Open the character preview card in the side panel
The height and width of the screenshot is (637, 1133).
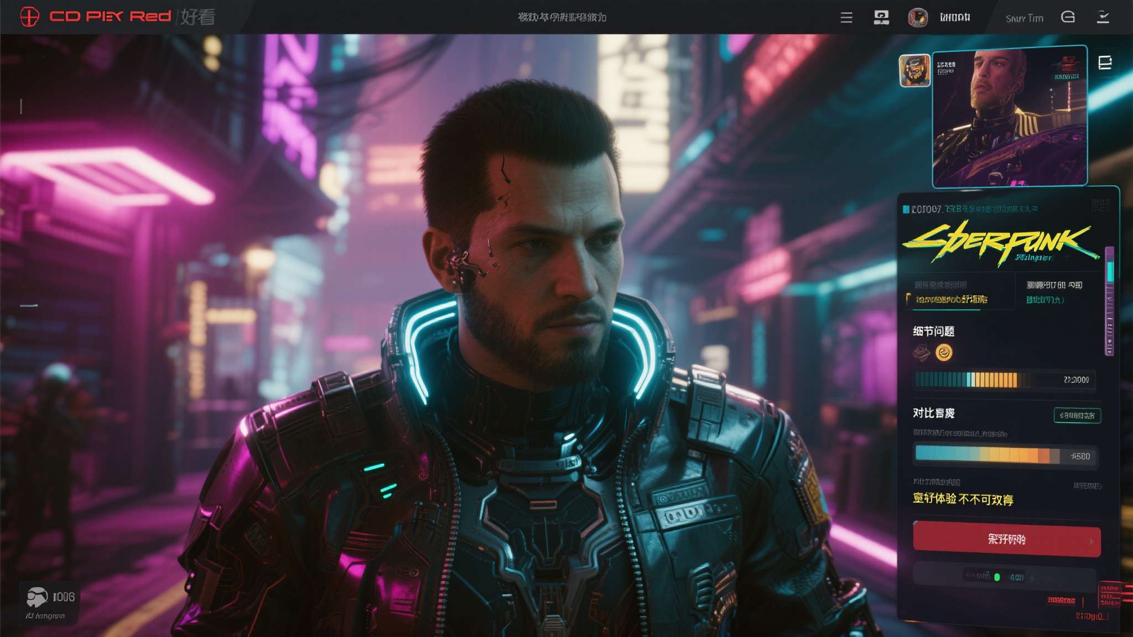coord(1010,117)
